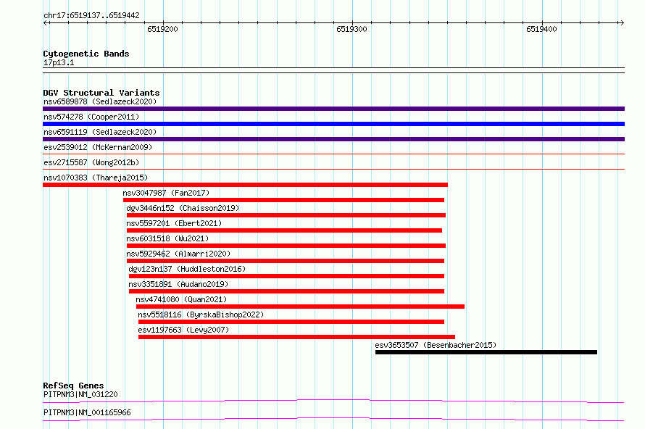The height and width of the screenshot is (429, 645).
Task: Click the right arrow on the ruler
Action: [622, 23]
